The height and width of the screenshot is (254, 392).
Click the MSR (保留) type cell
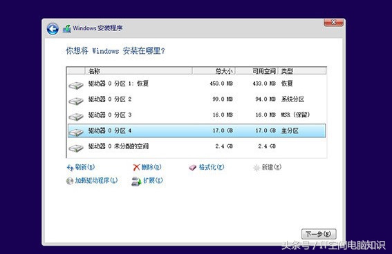295,115
